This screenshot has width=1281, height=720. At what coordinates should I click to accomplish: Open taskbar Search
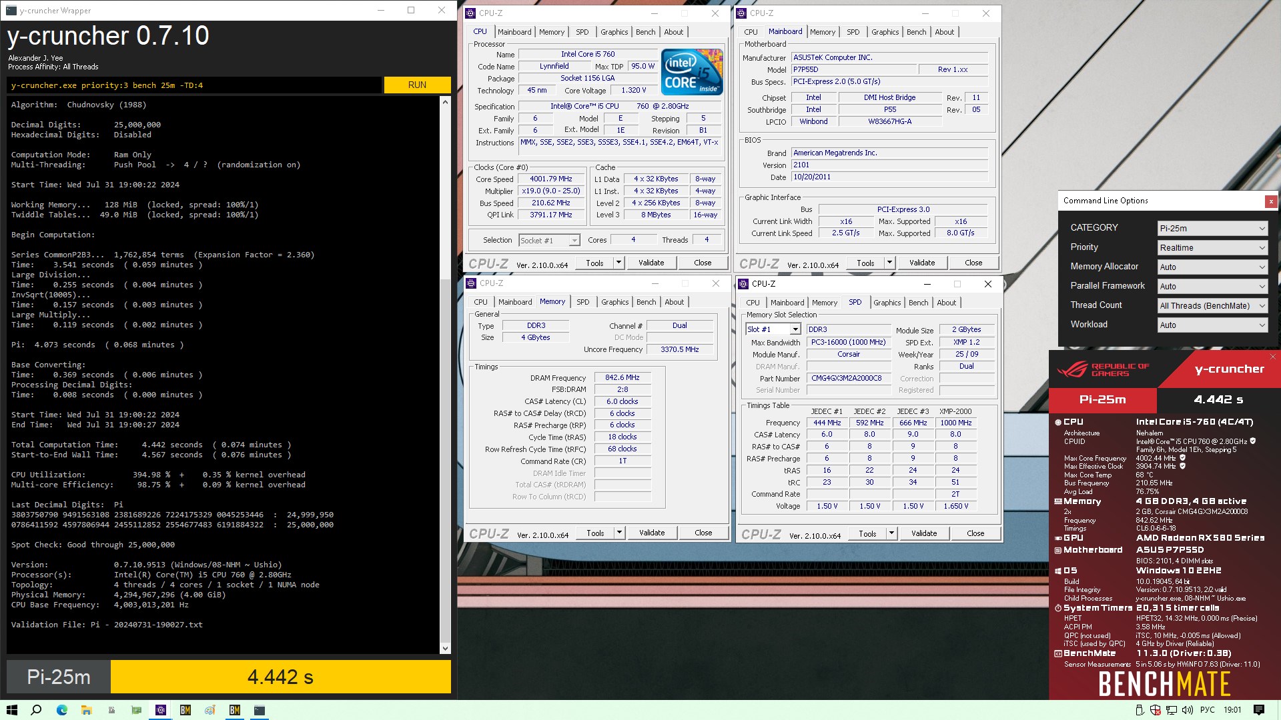(37, 710)
